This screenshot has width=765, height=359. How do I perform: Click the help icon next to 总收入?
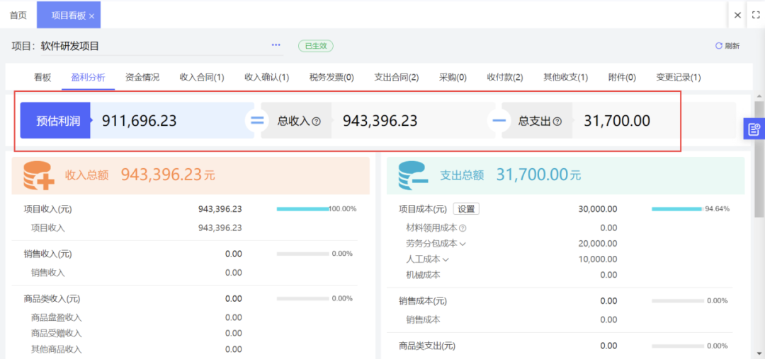coord(316,121)
